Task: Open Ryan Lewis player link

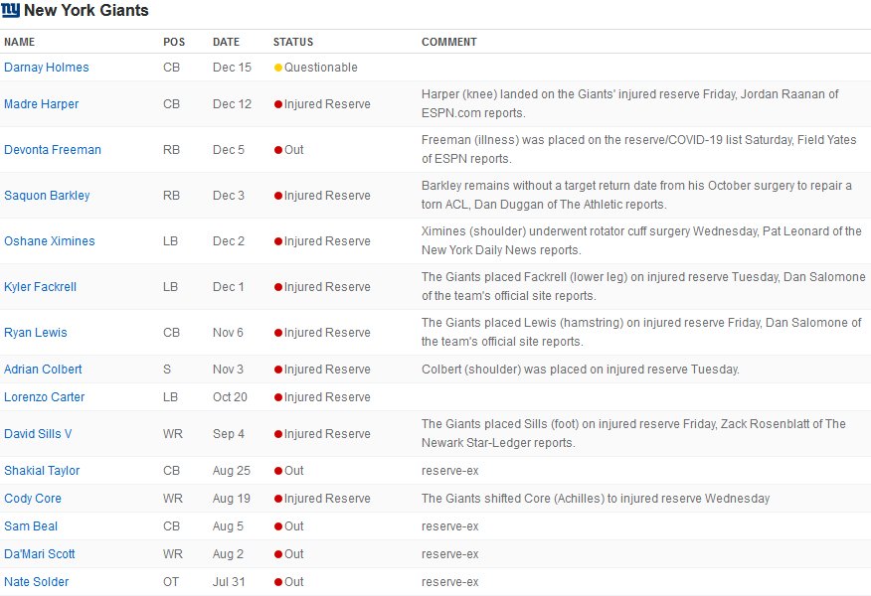Action: click(36, 333)
